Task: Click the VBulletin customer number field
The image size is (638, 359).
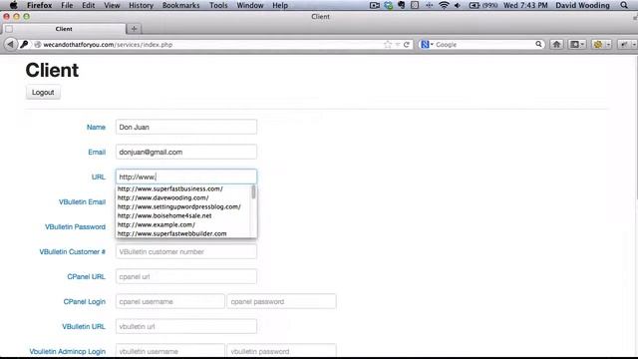Action: tap(186, 251)
